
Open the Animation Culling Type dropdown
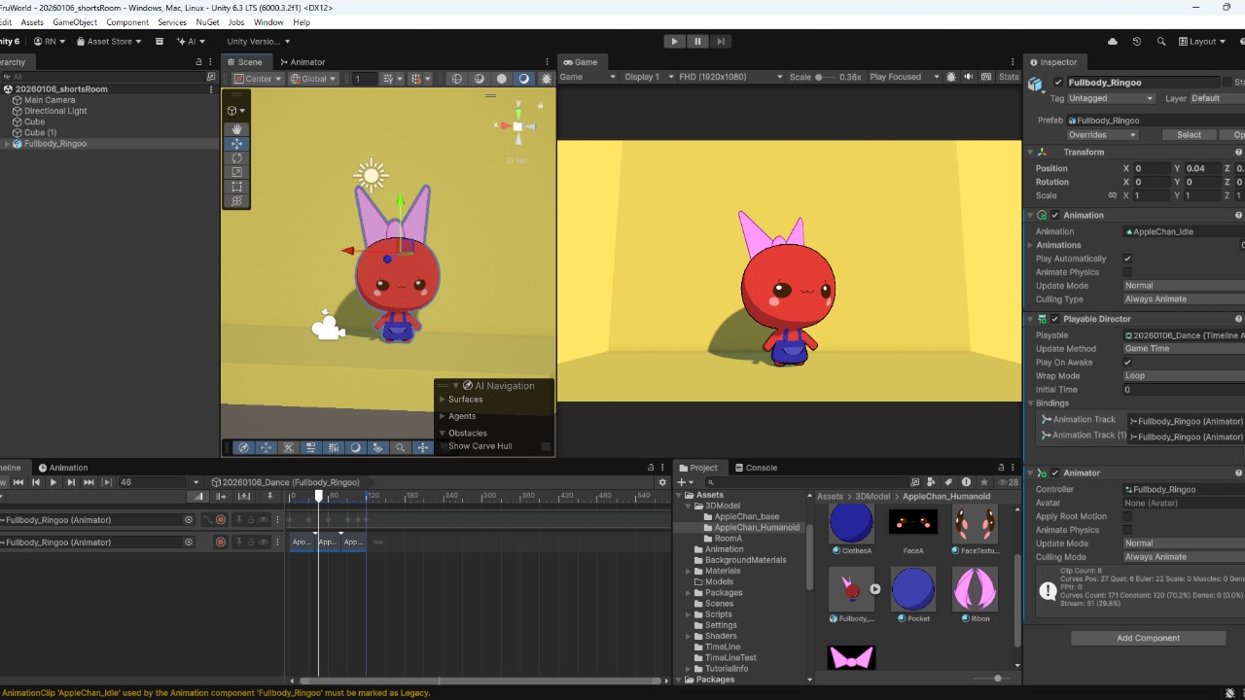tap(1184, 299)
